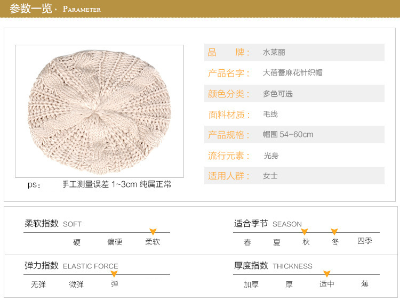400x302 pixels.
Task: Click the orange marker above 秋
Action: click(305, 231)
